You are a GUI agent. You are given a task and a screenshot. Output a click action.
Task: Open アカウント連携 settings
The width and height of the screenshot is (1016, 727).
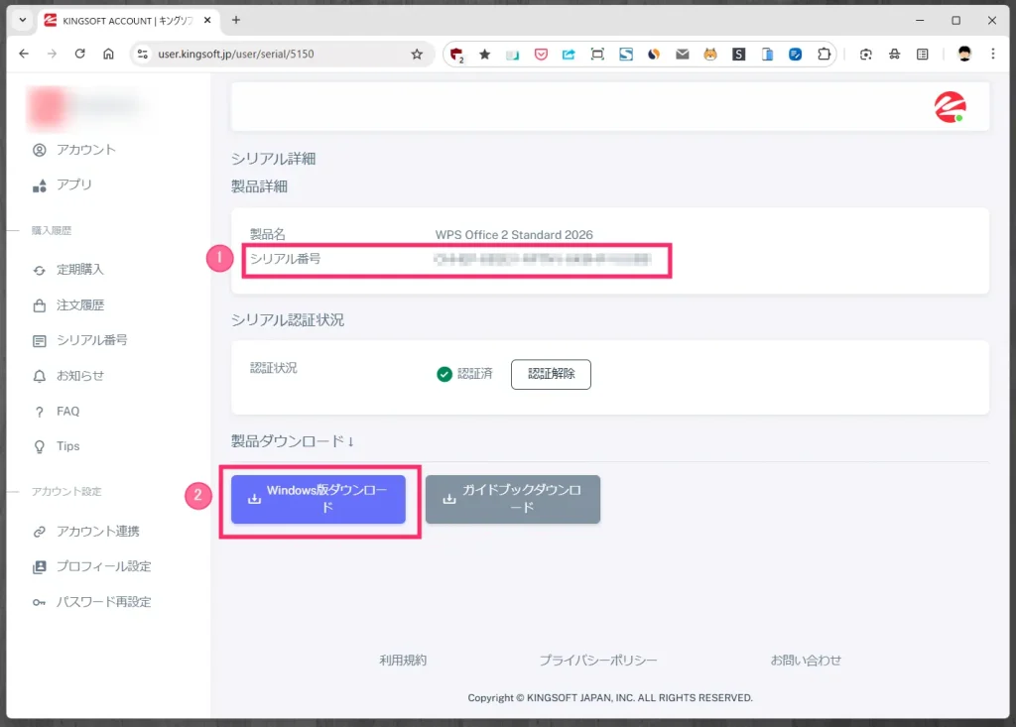tap(86, 532)
